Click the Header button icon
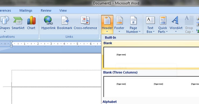 pos(107,20)
